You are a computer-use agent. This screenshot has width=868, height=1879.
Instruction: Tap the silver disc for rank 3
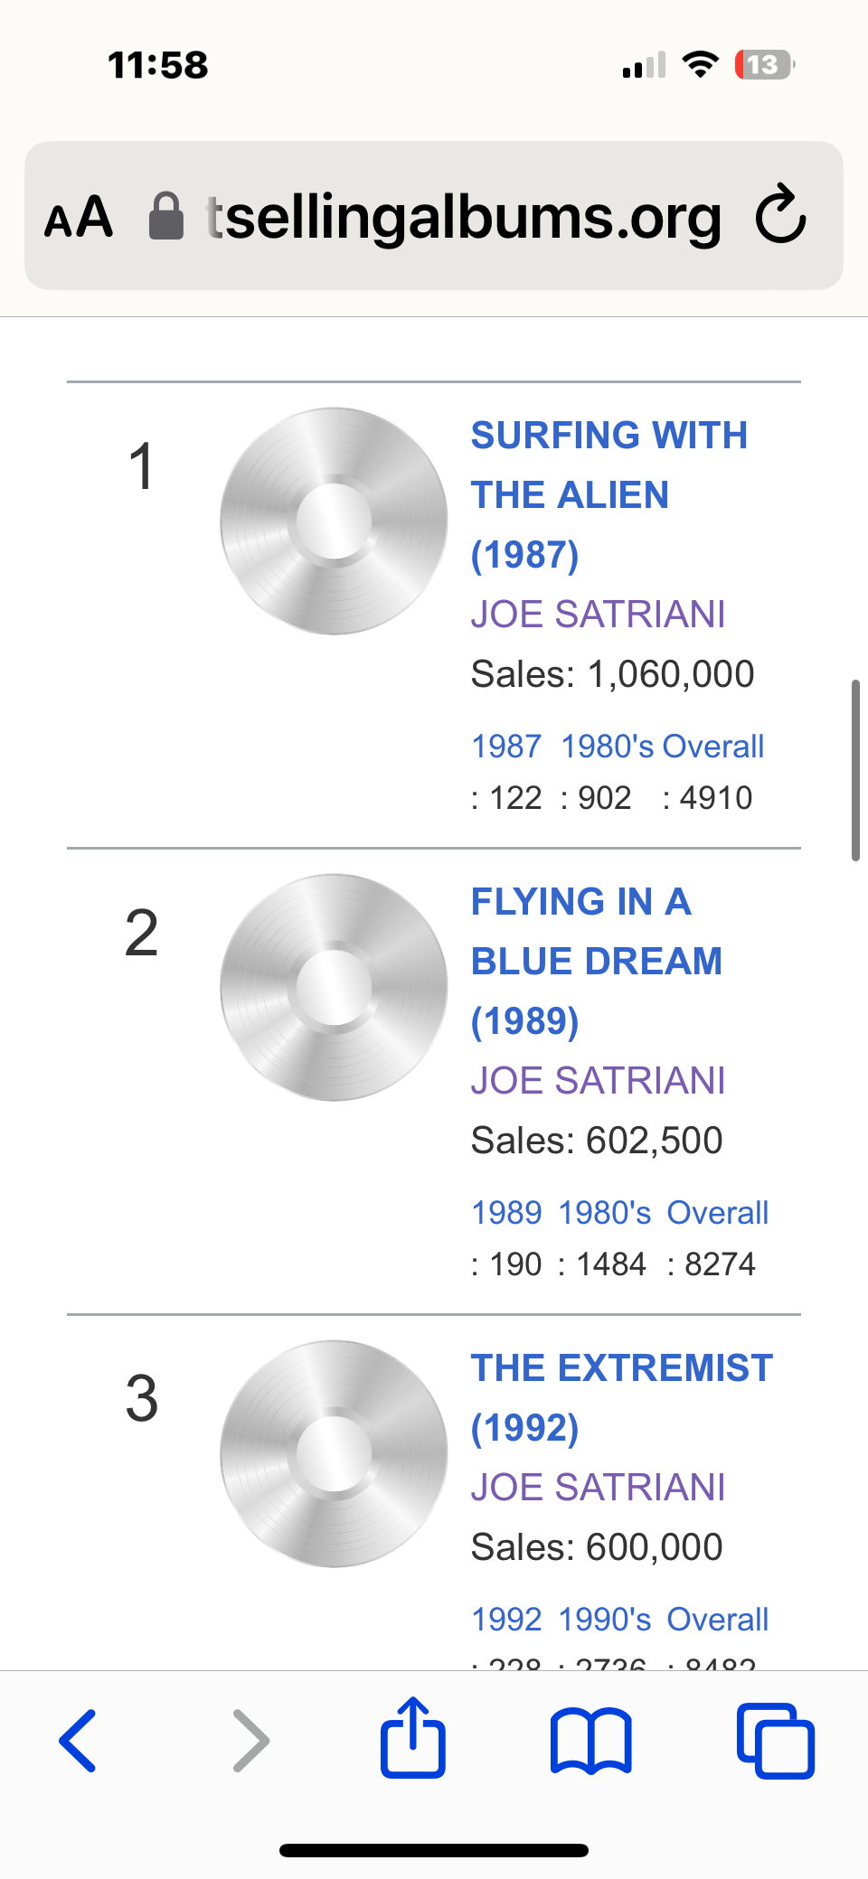pyautogui.click(x=334, y=1454)
